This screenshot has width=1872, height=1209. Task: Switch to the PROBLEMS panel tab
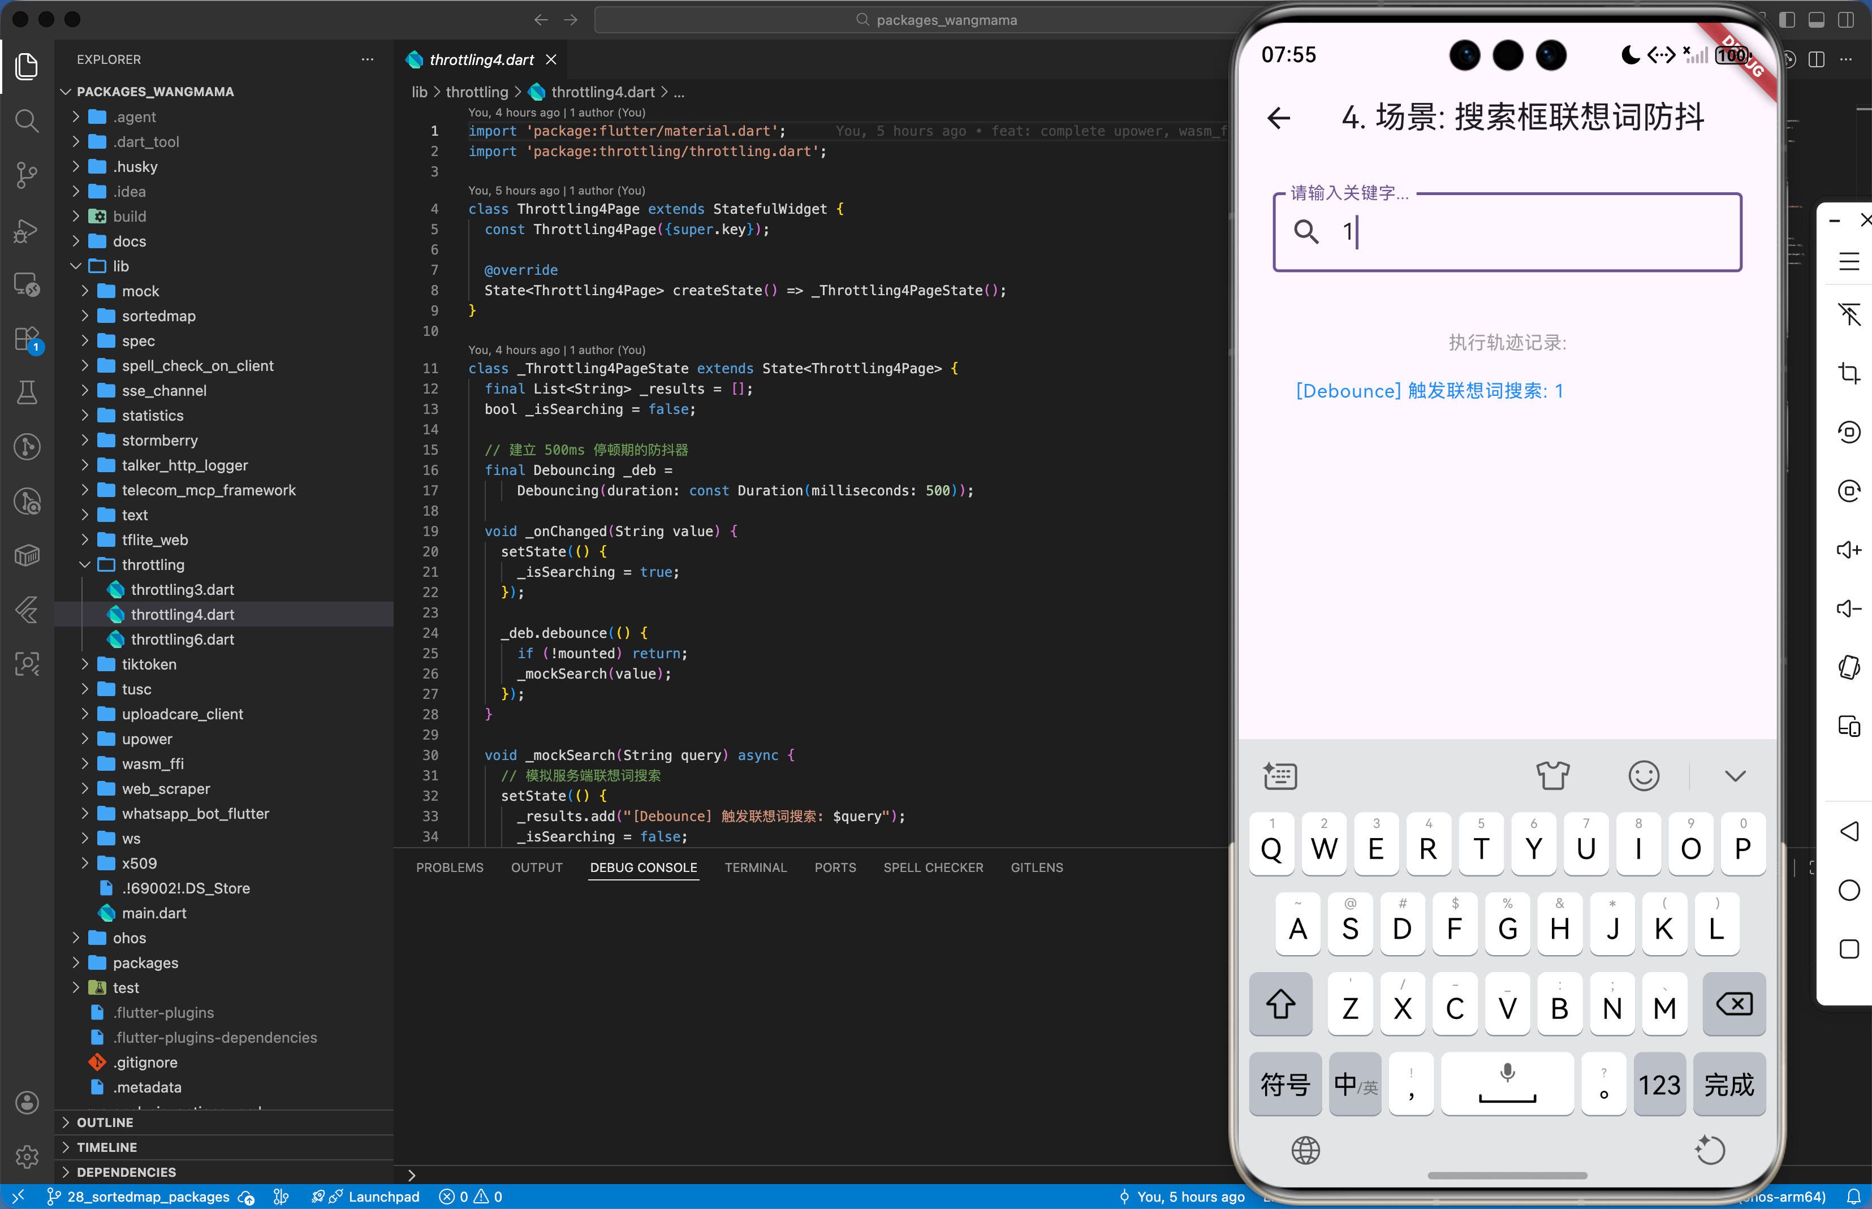pyautogui.click(x=449, y=867)
